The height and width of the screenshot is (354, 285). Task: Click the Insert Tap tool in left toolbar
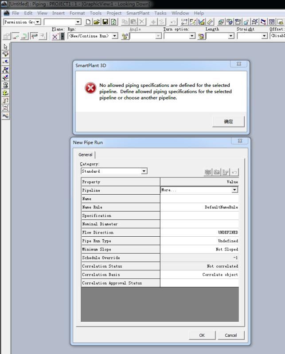[6, 77]
